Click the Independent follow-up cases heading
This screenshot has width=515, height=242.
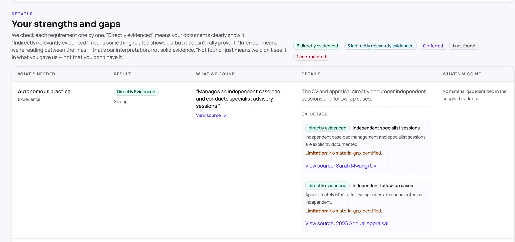tap(383, 186)
